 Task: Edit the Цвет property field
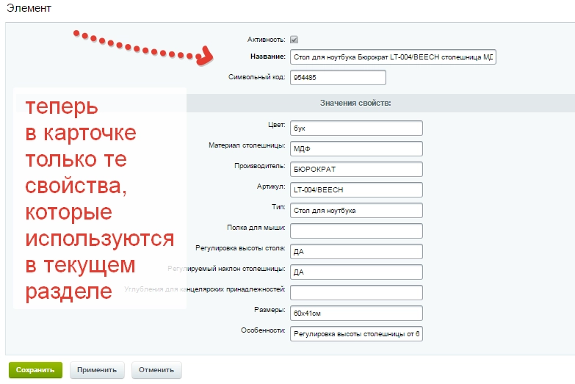pyautogui.click(x=356, y=128)
